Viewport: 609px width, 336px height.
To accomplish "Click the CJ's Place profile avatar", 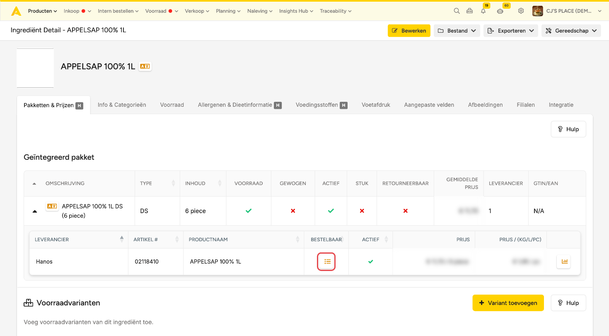I will [x=538, y=11].
